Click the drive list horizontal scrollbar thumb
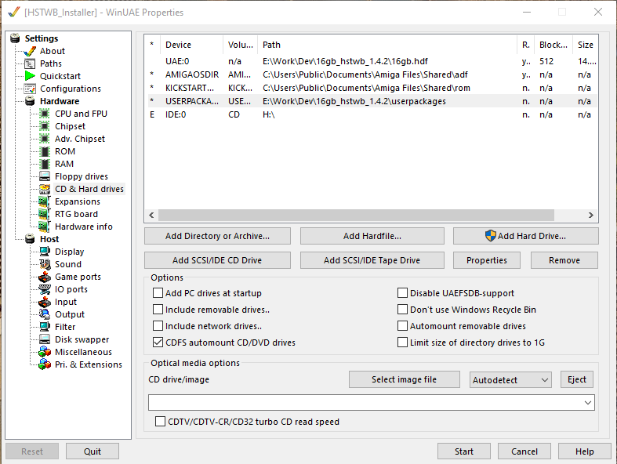Screen dimensions: 617x464 point(356,216)
